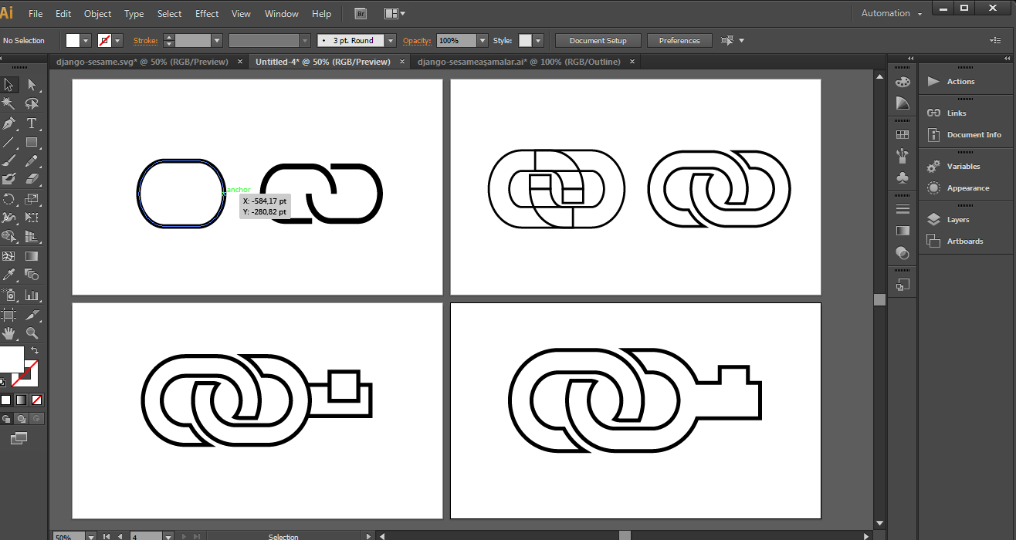Screen dimensions: 1016x540
Task: Switch to django-sesameaşamalar.ai tab
Action: click(518, 62)
